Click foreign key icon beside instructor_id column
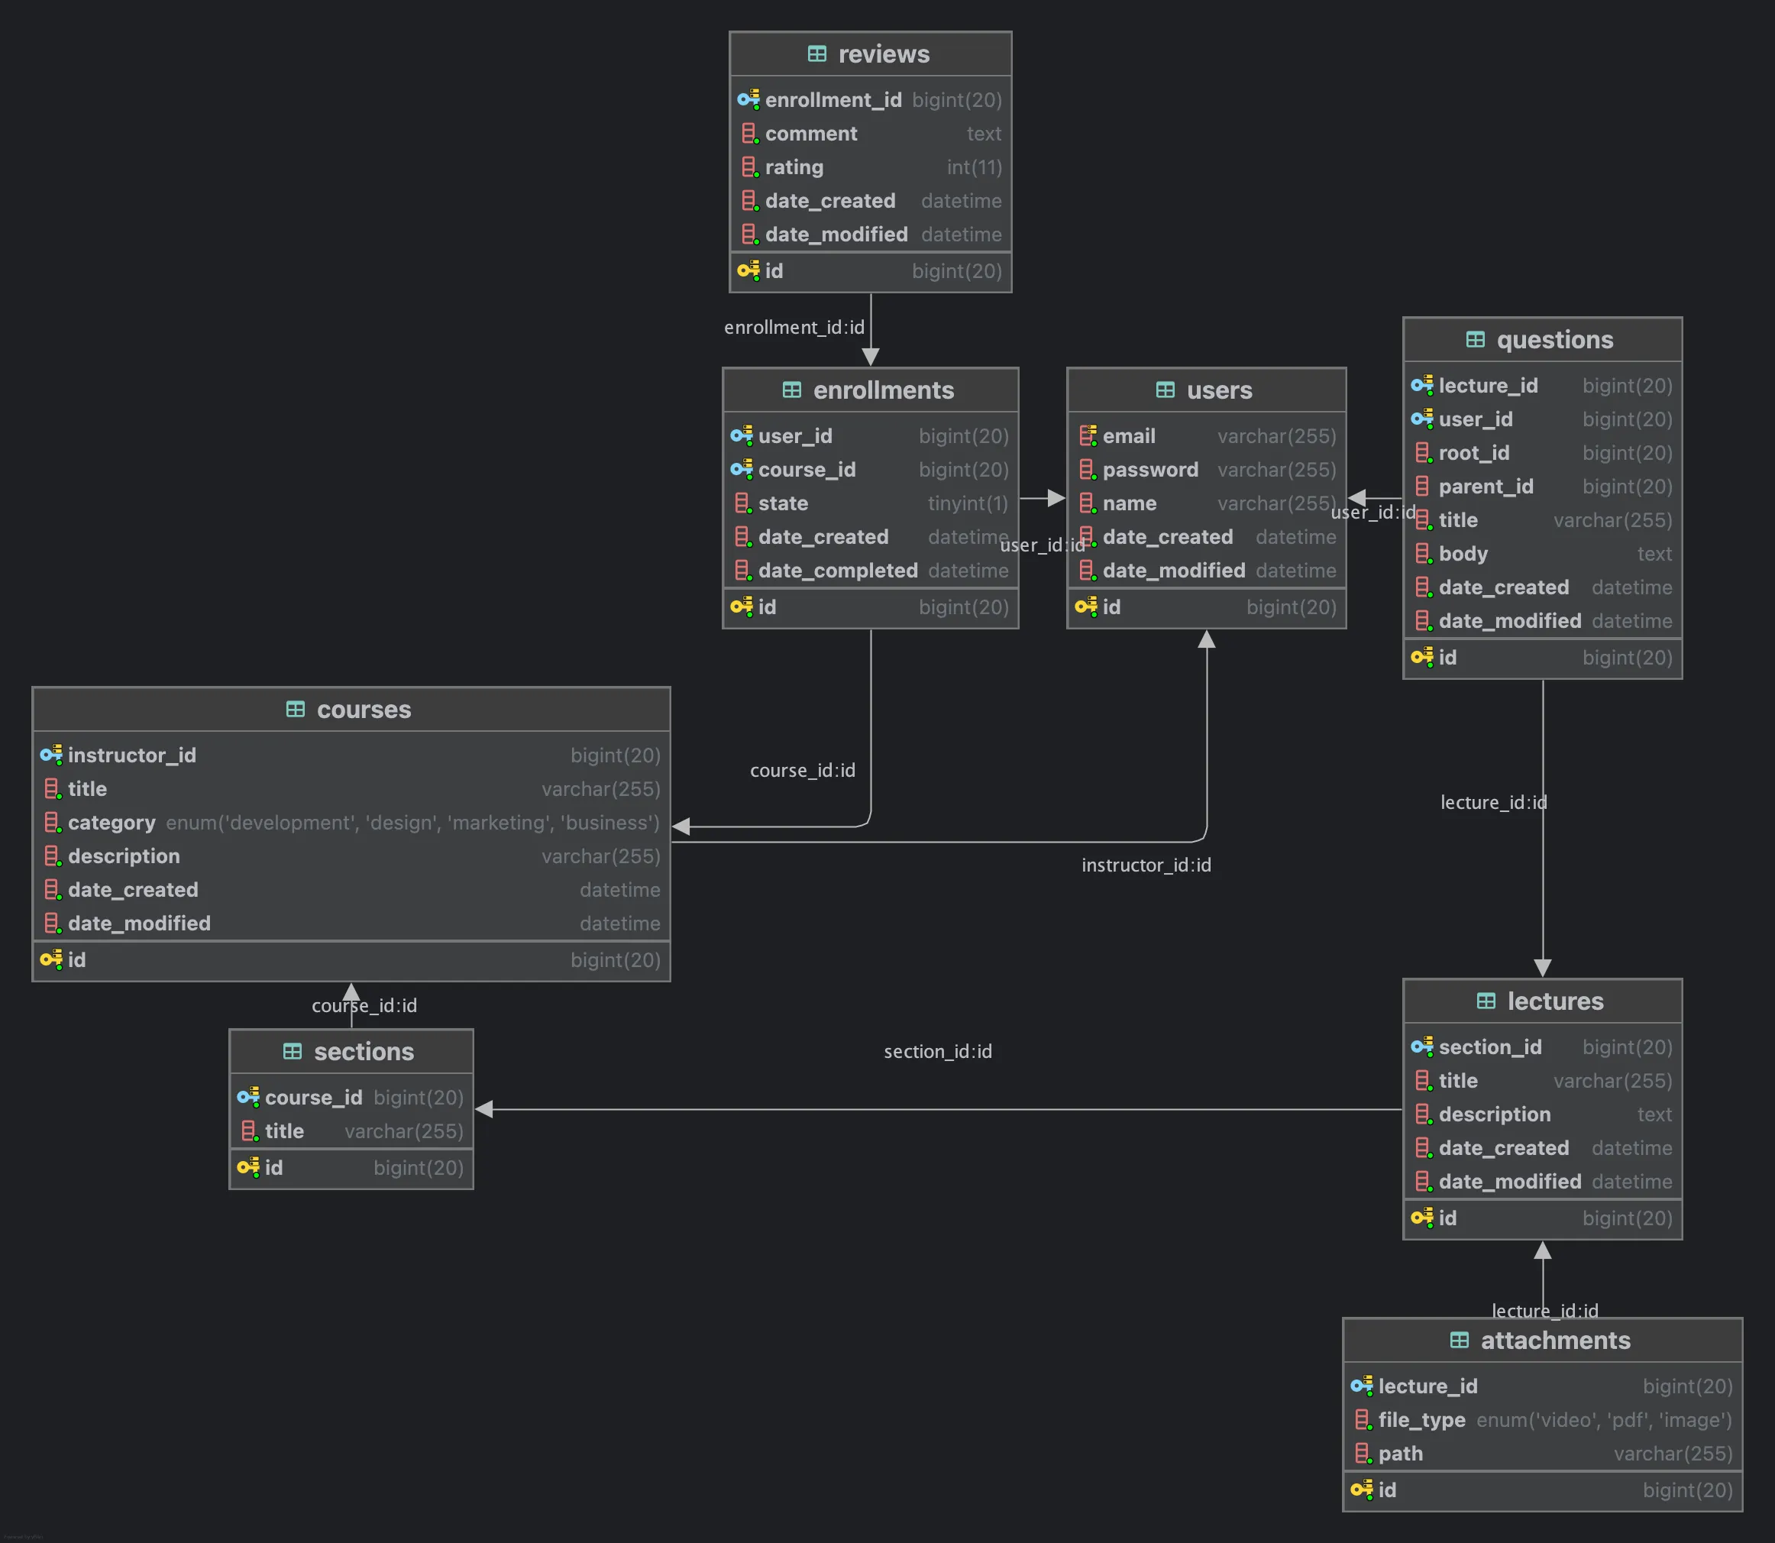 [x=50, y=755]
